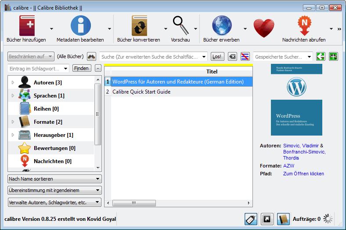Expand the Autoren tree node
The image size is (346, 230).
coord(13,82)
